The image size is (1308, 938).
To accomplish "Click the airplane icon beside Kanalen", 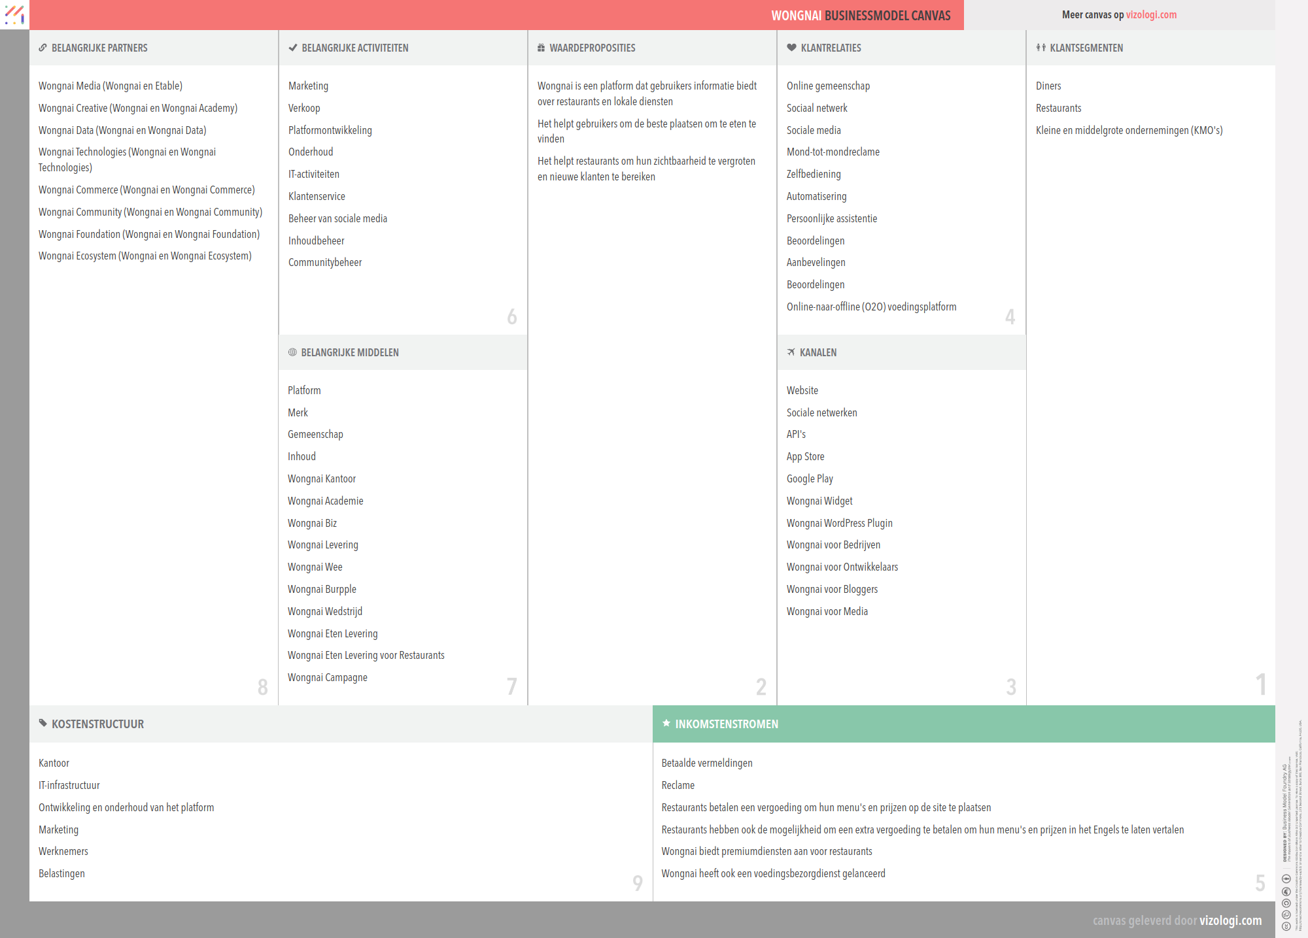I will click(x=791, y=352).
